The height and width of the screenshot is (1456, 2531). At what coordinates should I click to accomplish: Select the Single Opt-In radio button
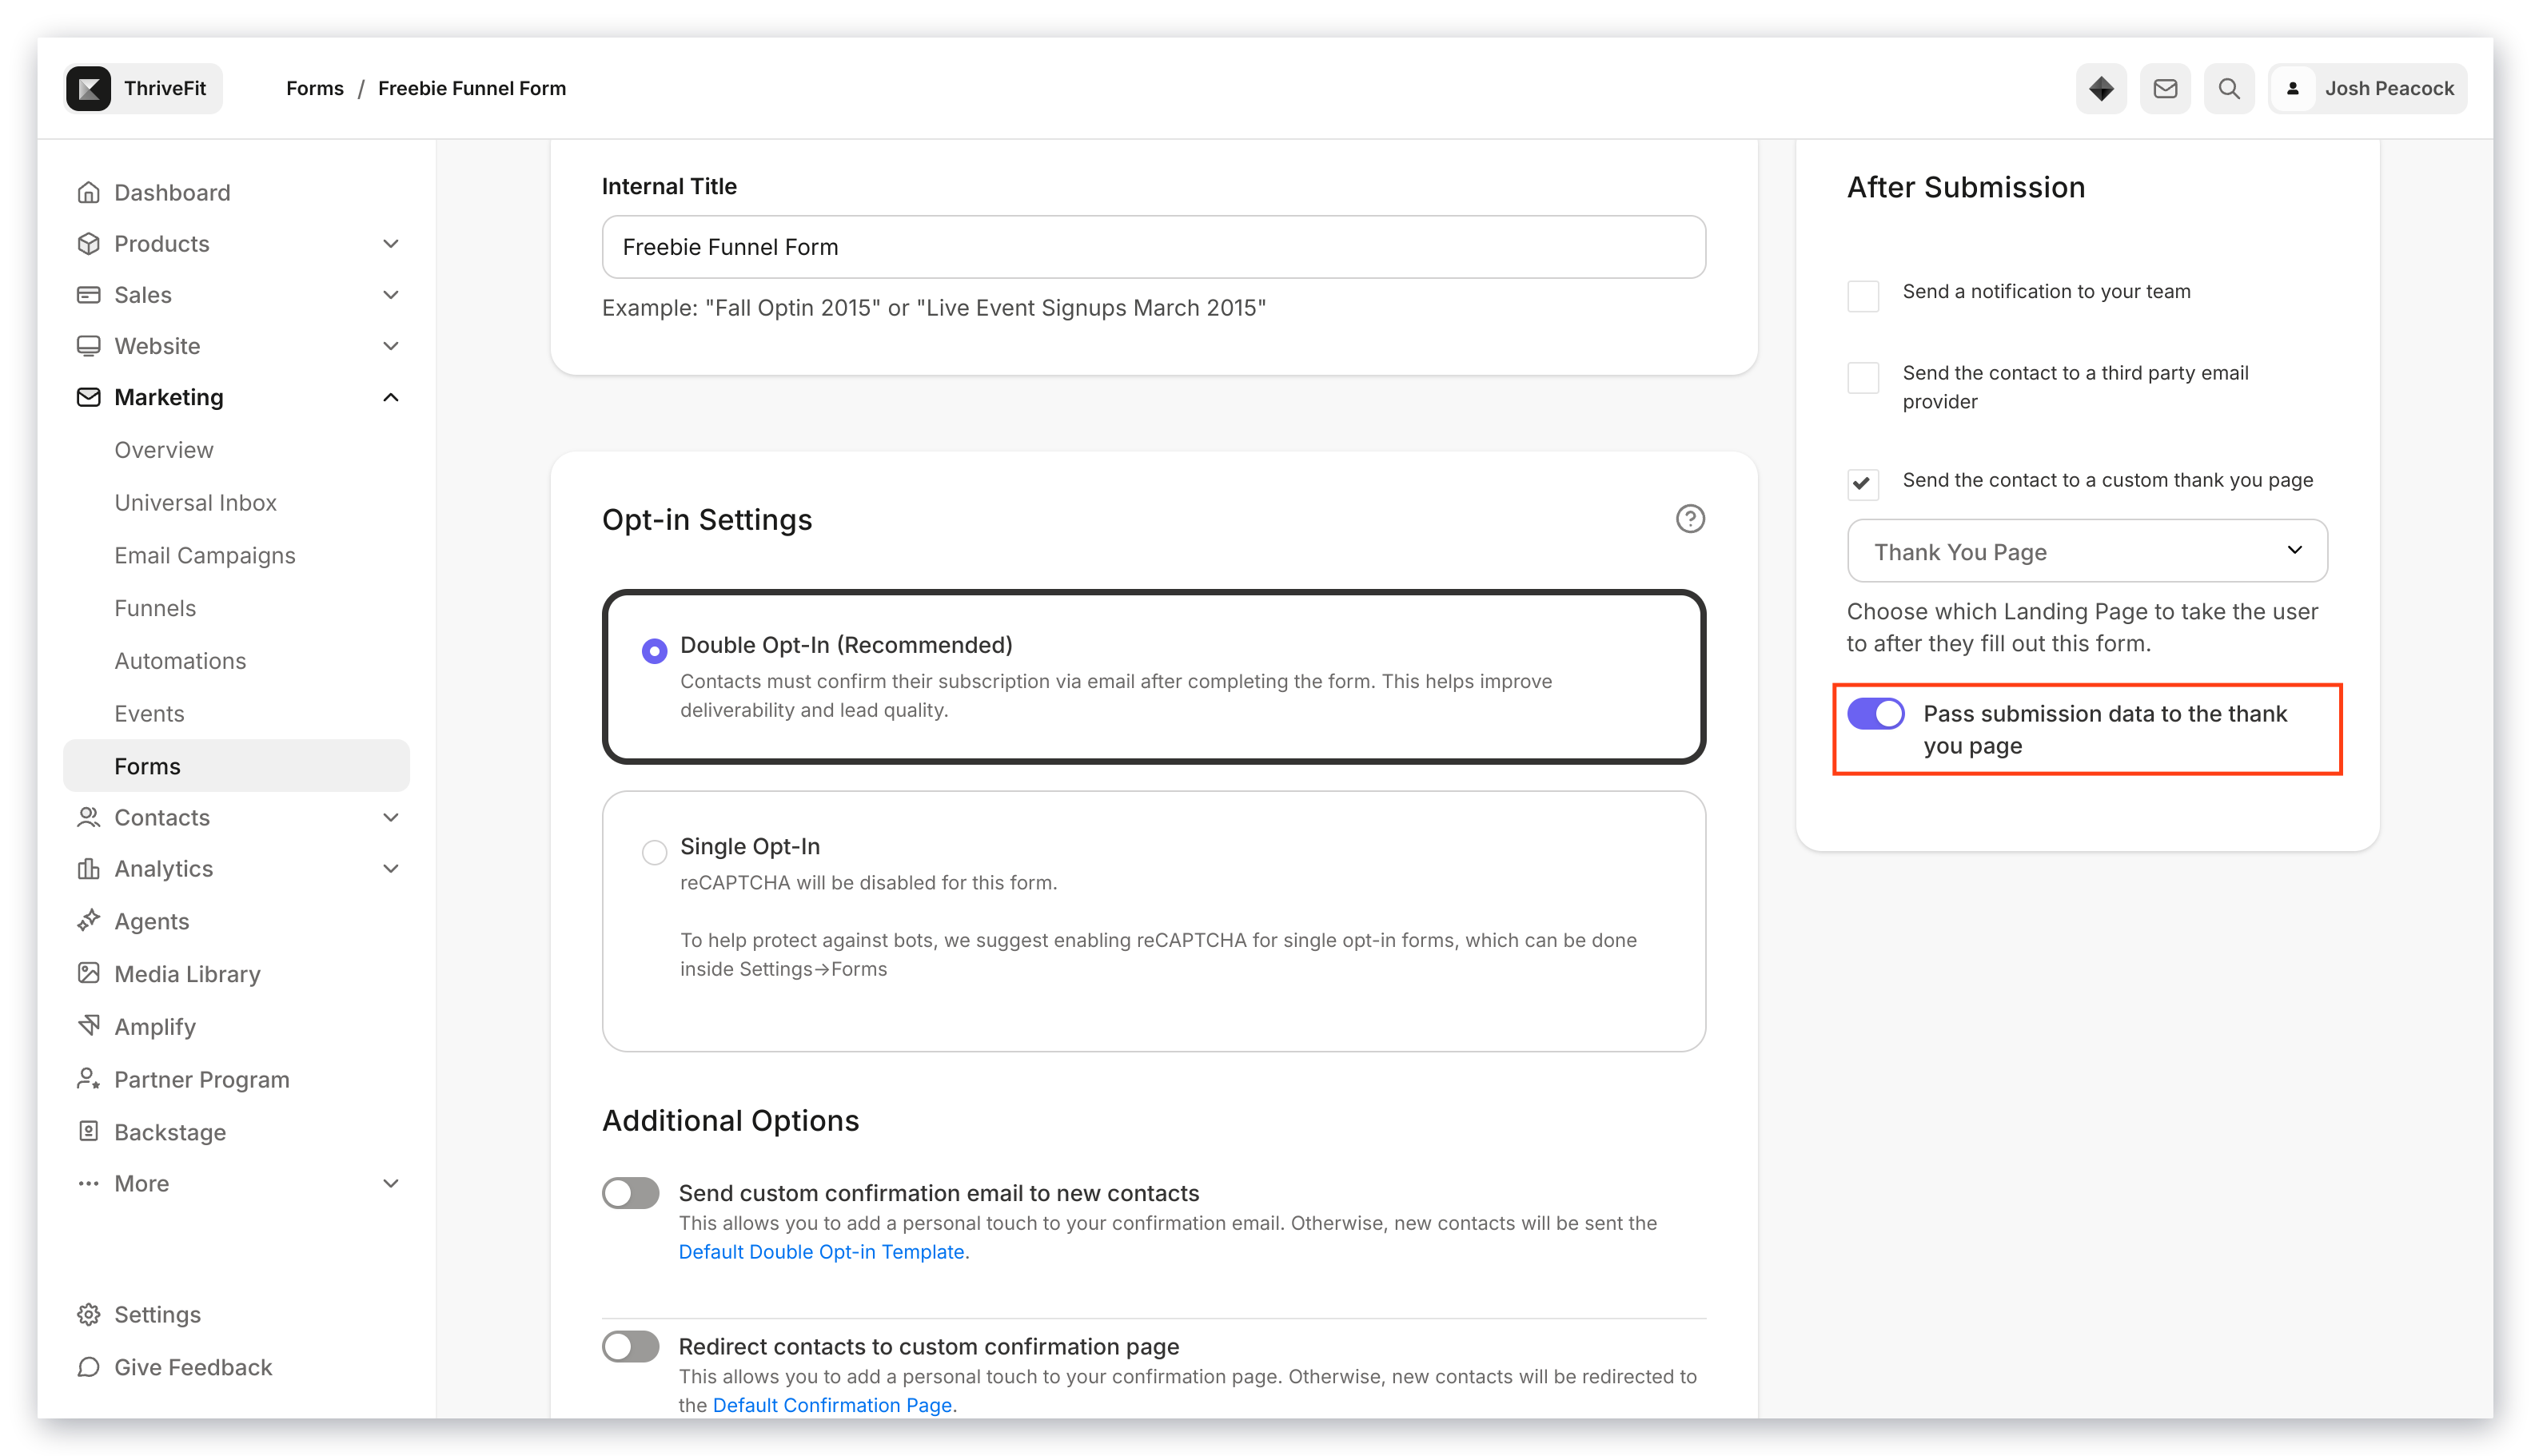tap(654, 852)
